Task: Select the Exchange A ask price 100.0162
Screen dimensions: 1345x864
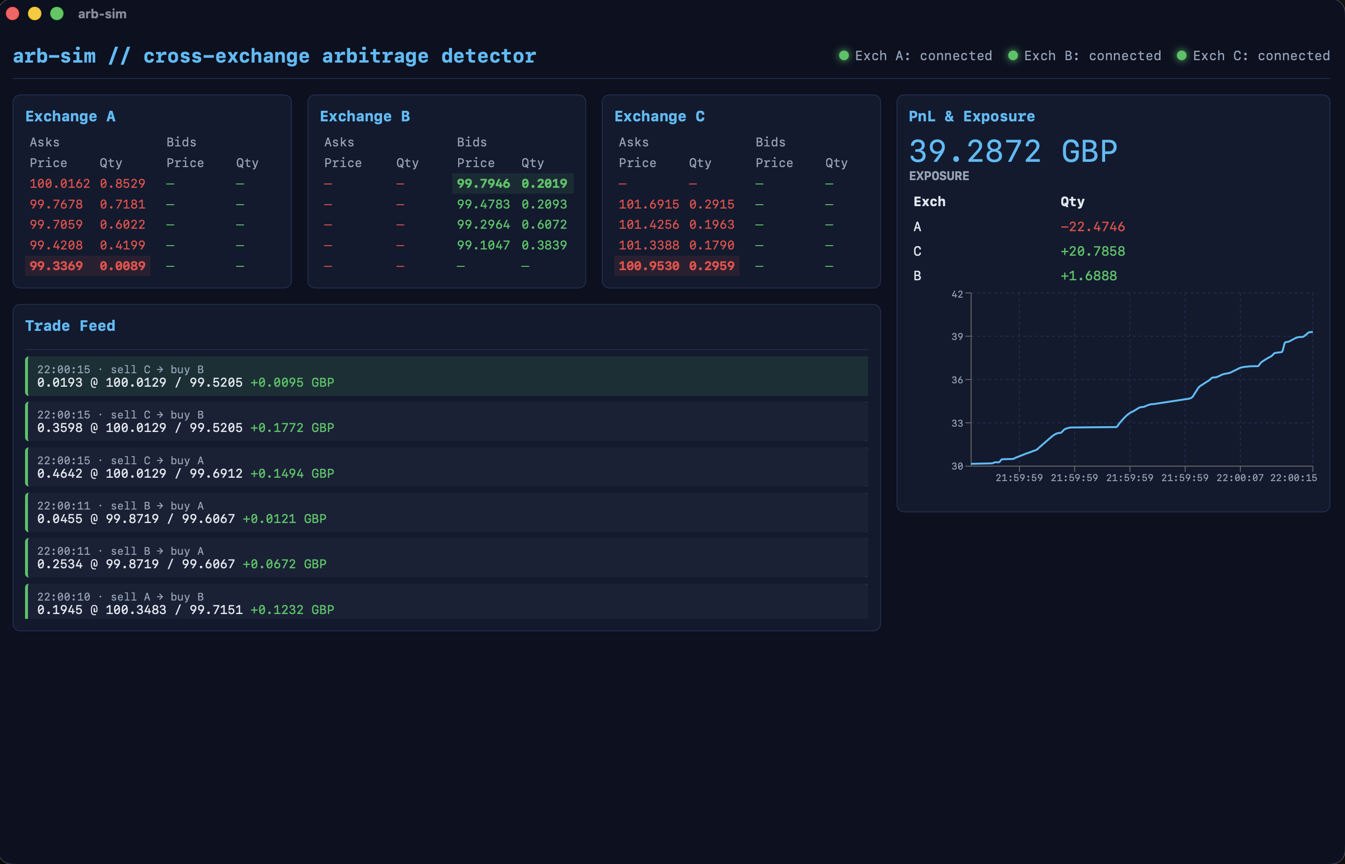Action: point(59,183)
